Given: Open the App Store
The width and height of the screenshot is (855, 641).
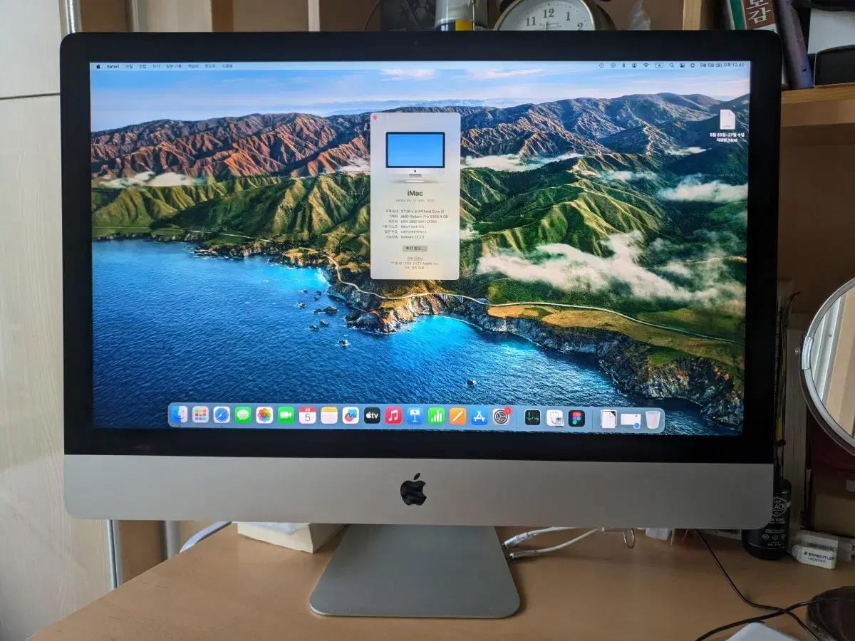Looking at the screenshot, I should point(479,416).
